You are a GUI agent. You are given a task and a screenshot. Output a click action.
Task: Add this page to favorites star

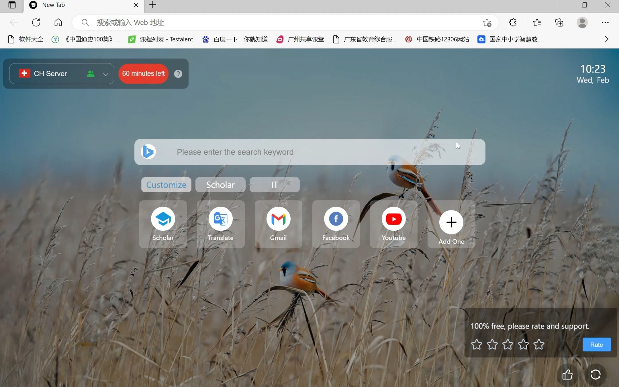pyautogui.click(x=487, y=22)
